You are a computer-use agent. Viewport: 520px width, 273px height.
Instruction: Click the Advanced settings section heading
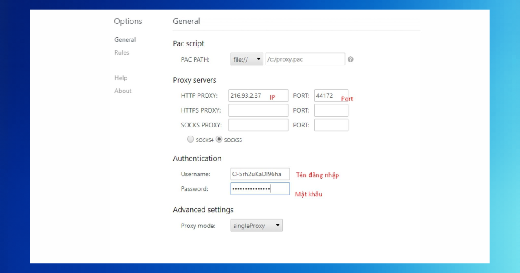pyautogui.click(x=203, y=210)
